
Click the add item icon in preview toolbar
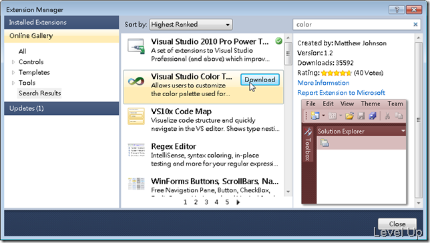click(333, 116)
